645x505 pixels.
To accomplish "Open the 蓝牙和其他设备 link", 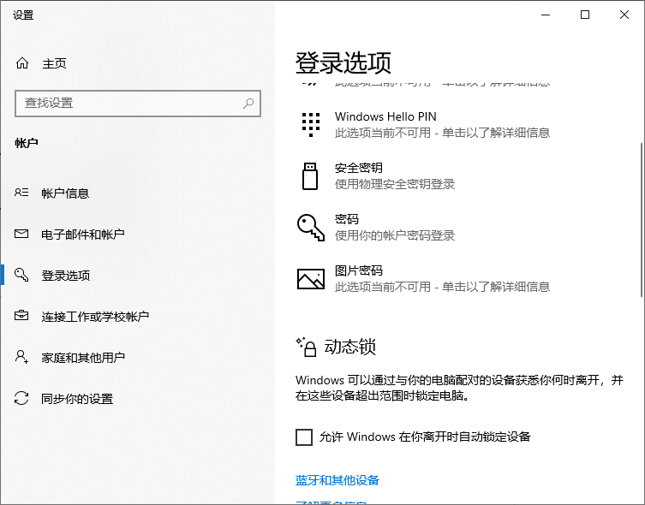I will coord(337,480).
